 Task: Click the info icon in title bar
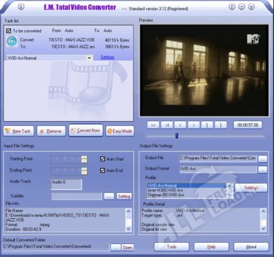point(21,7)
